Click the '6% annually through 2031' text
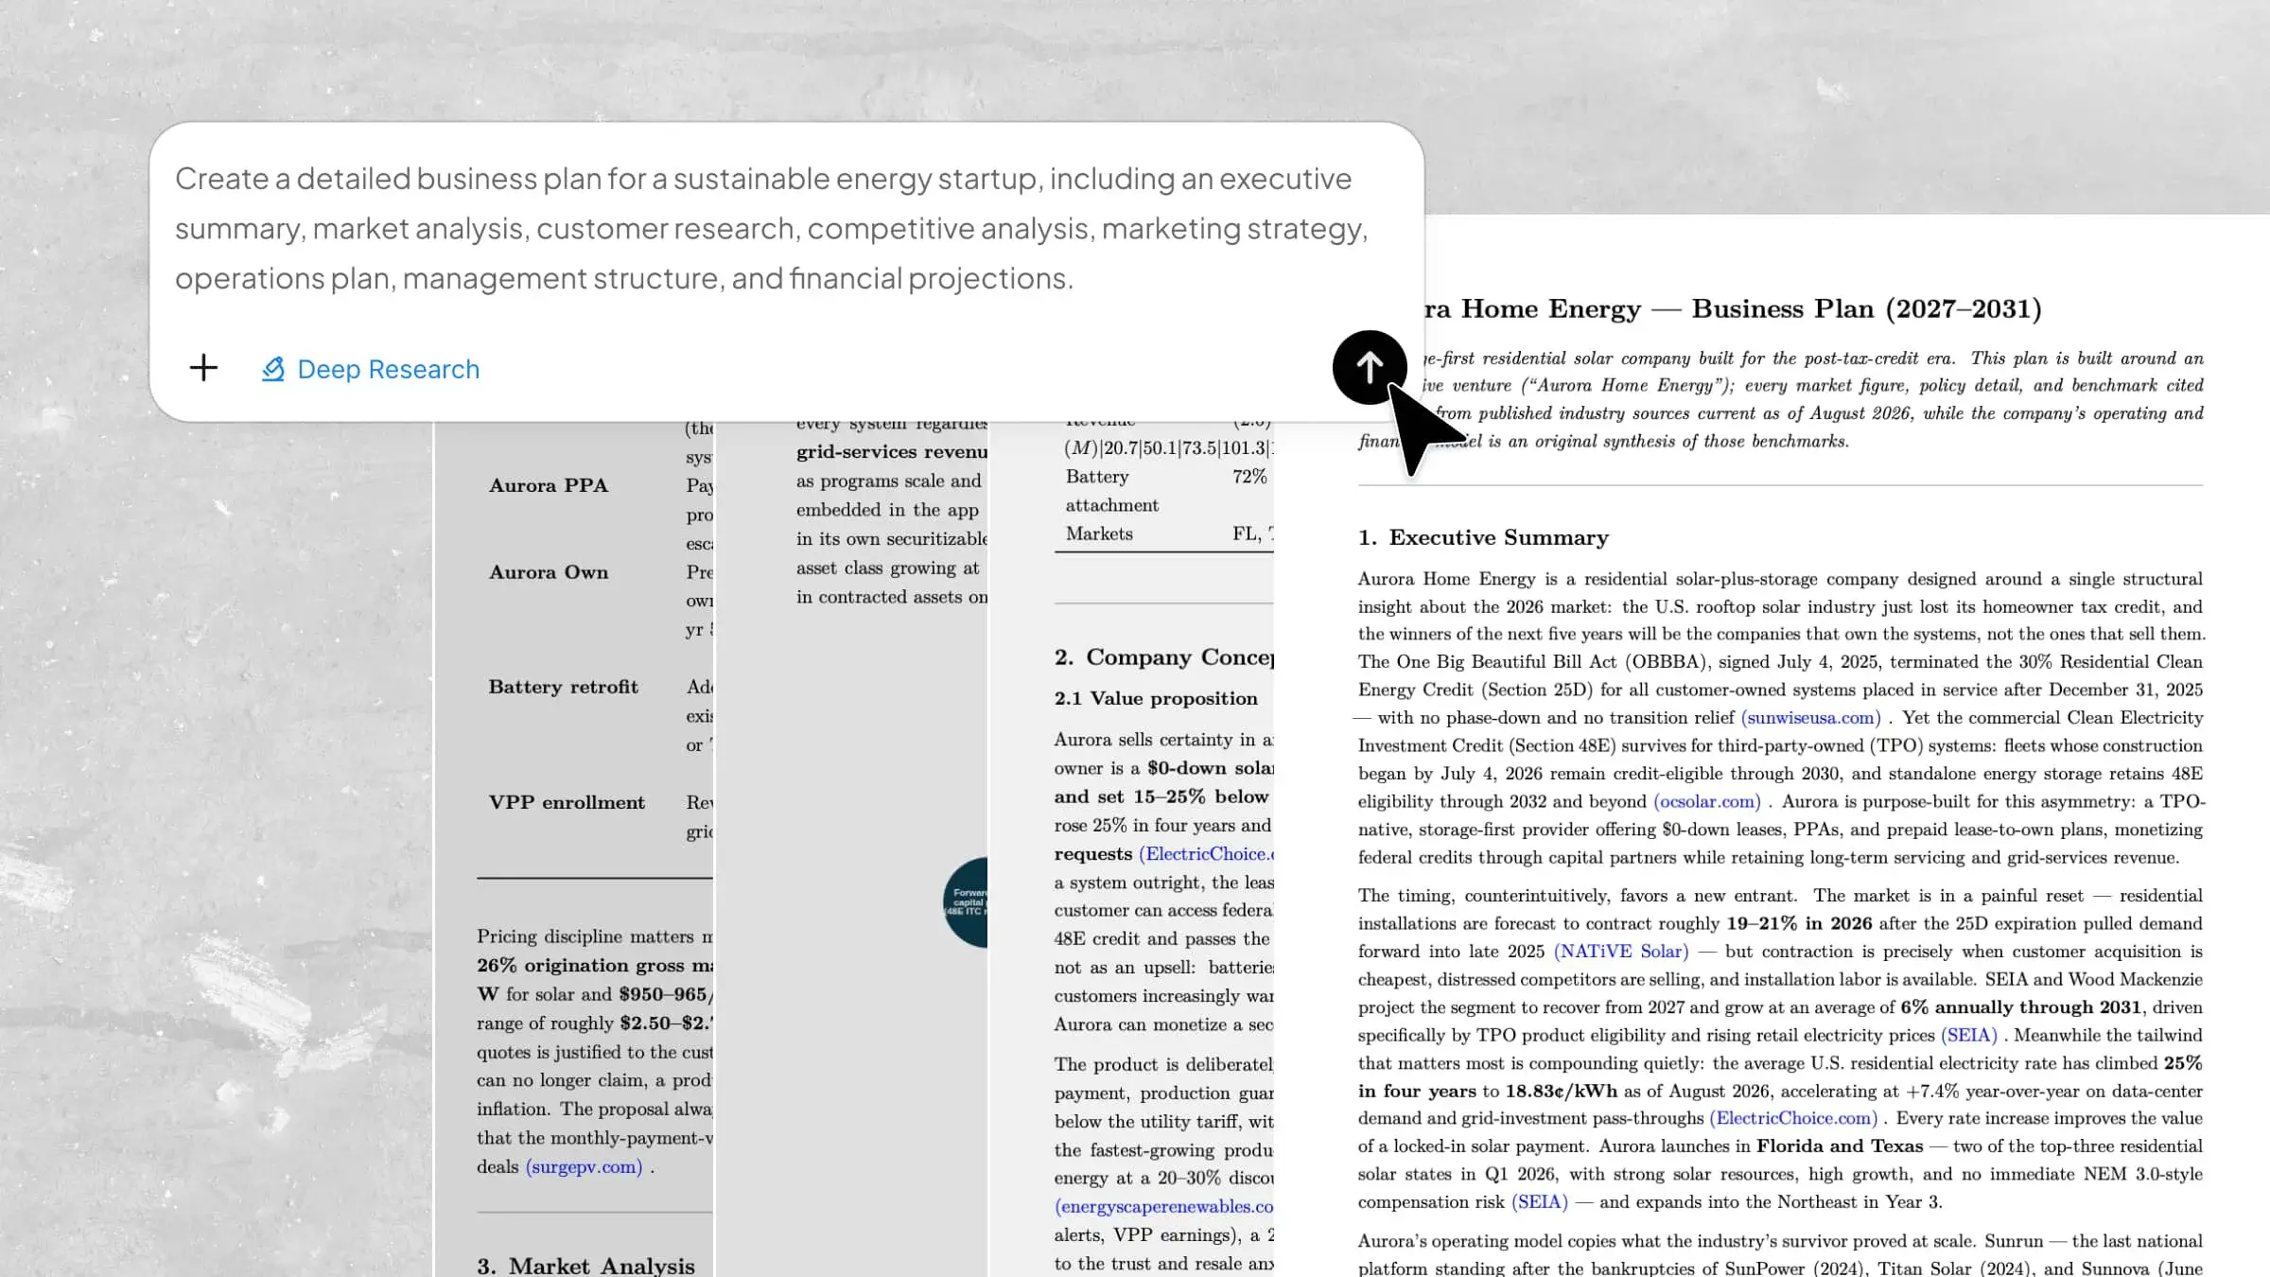The height and width of the screenshot is (1277, 2270). pos(2020,1007)
